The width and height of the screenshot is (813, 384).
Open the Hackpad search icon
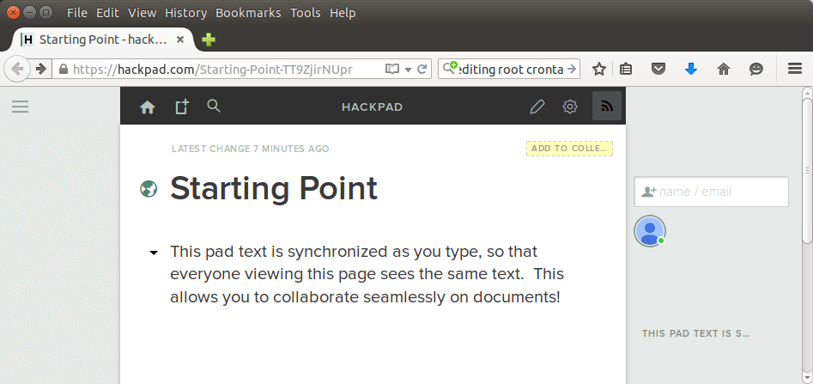215,106
